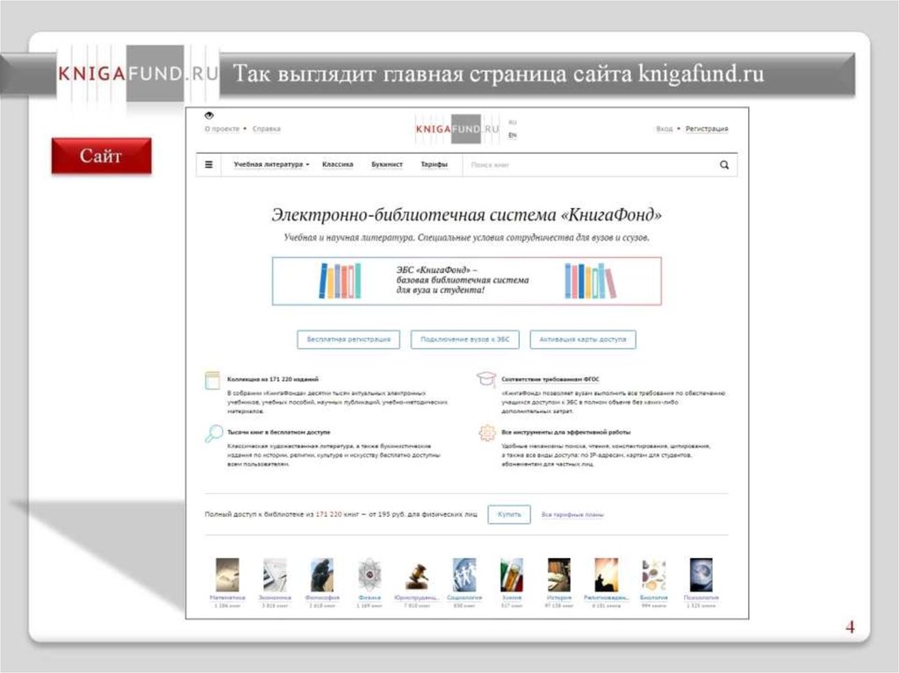
Task: Click the Экономика label link
Action: pyautogui.click(x=275, y=598)
